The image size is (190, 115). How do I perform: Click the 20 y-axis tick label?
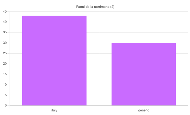point(5,64)
